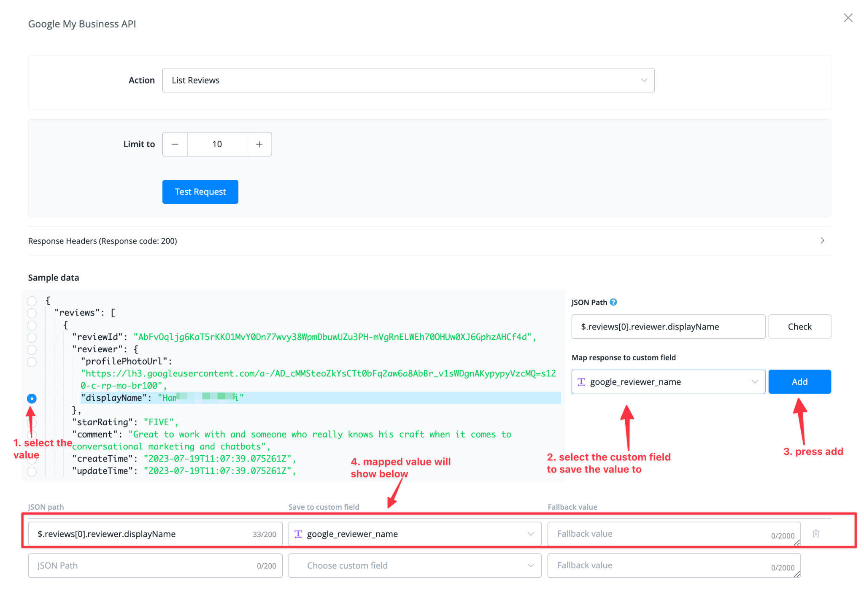Decrease the Limit to value with minus

(x=175, y=144)
